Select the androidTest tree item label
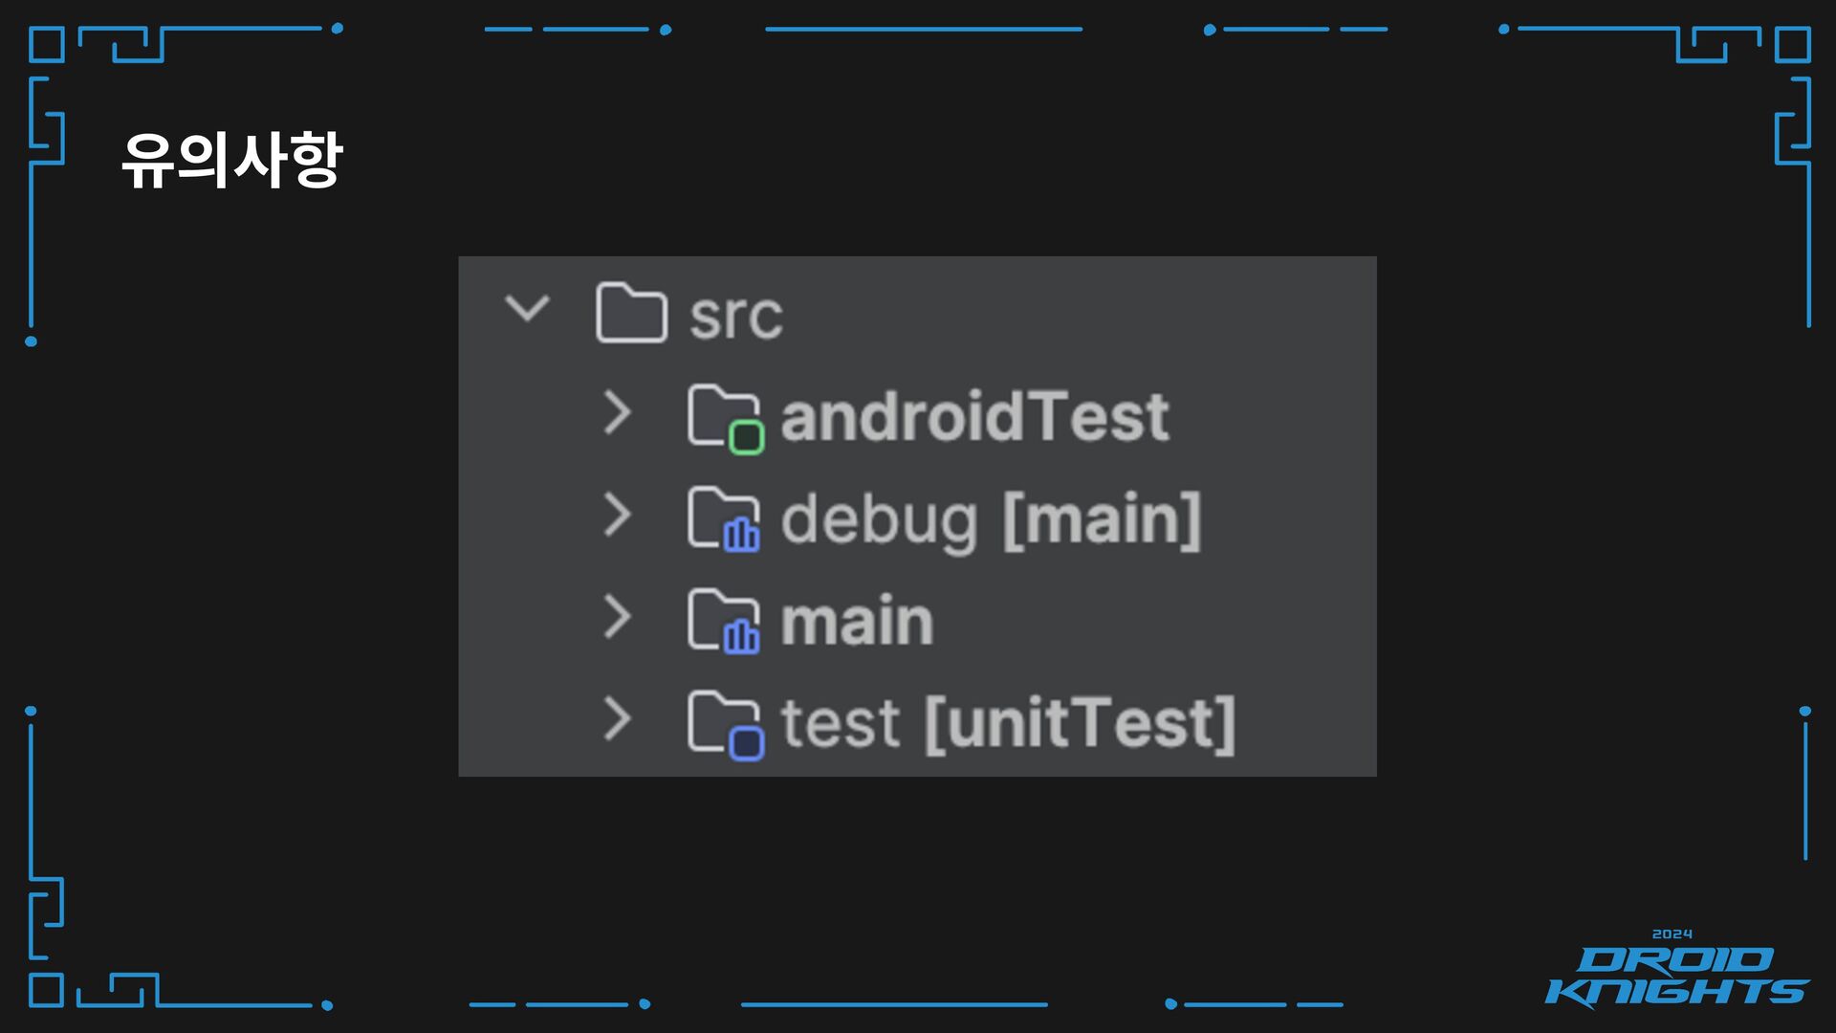 click(974, 417)
